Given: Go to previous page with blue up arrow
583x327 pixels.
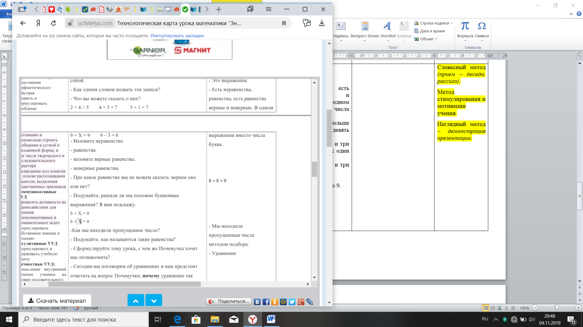Looking at the screenshot, I should [136, 301].
